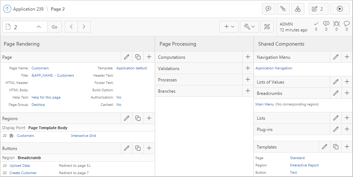Go to the next page arrow

coord(84,27)
